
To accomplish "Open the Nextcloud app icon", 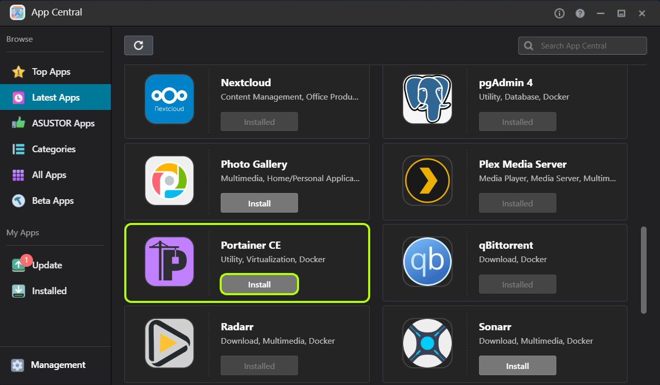I will tap(169, 99).
